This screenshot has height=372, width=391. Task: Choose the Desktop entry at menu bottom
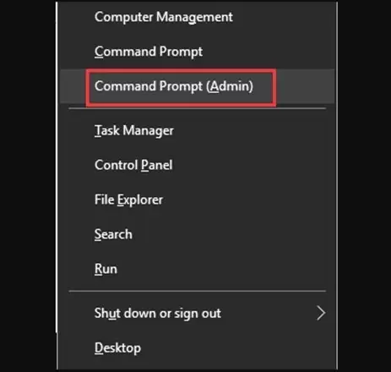197,348
